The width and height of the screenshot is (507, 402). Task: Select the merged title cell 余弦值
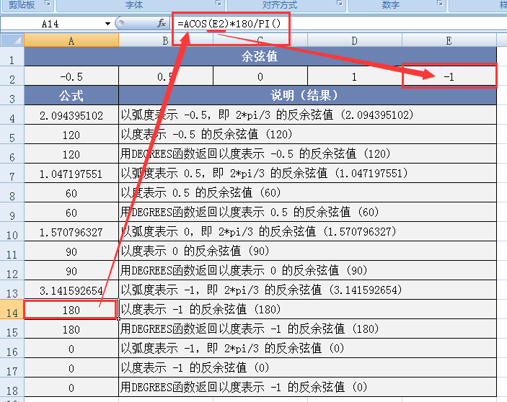tap(260, 56)
